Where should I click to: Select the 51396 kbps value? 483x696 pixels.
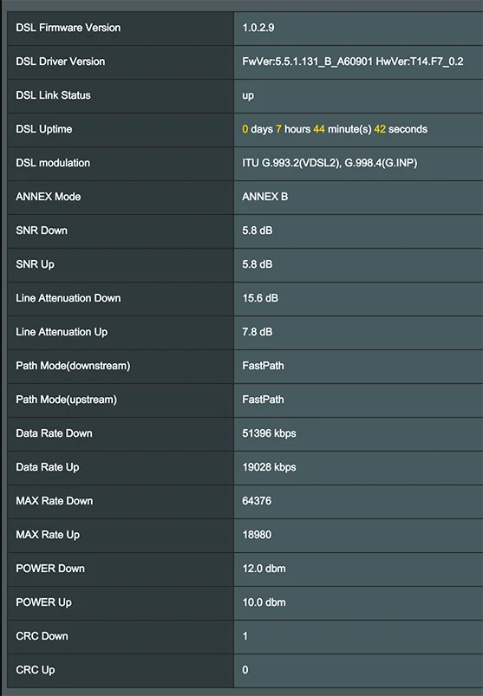pos(269,433)
